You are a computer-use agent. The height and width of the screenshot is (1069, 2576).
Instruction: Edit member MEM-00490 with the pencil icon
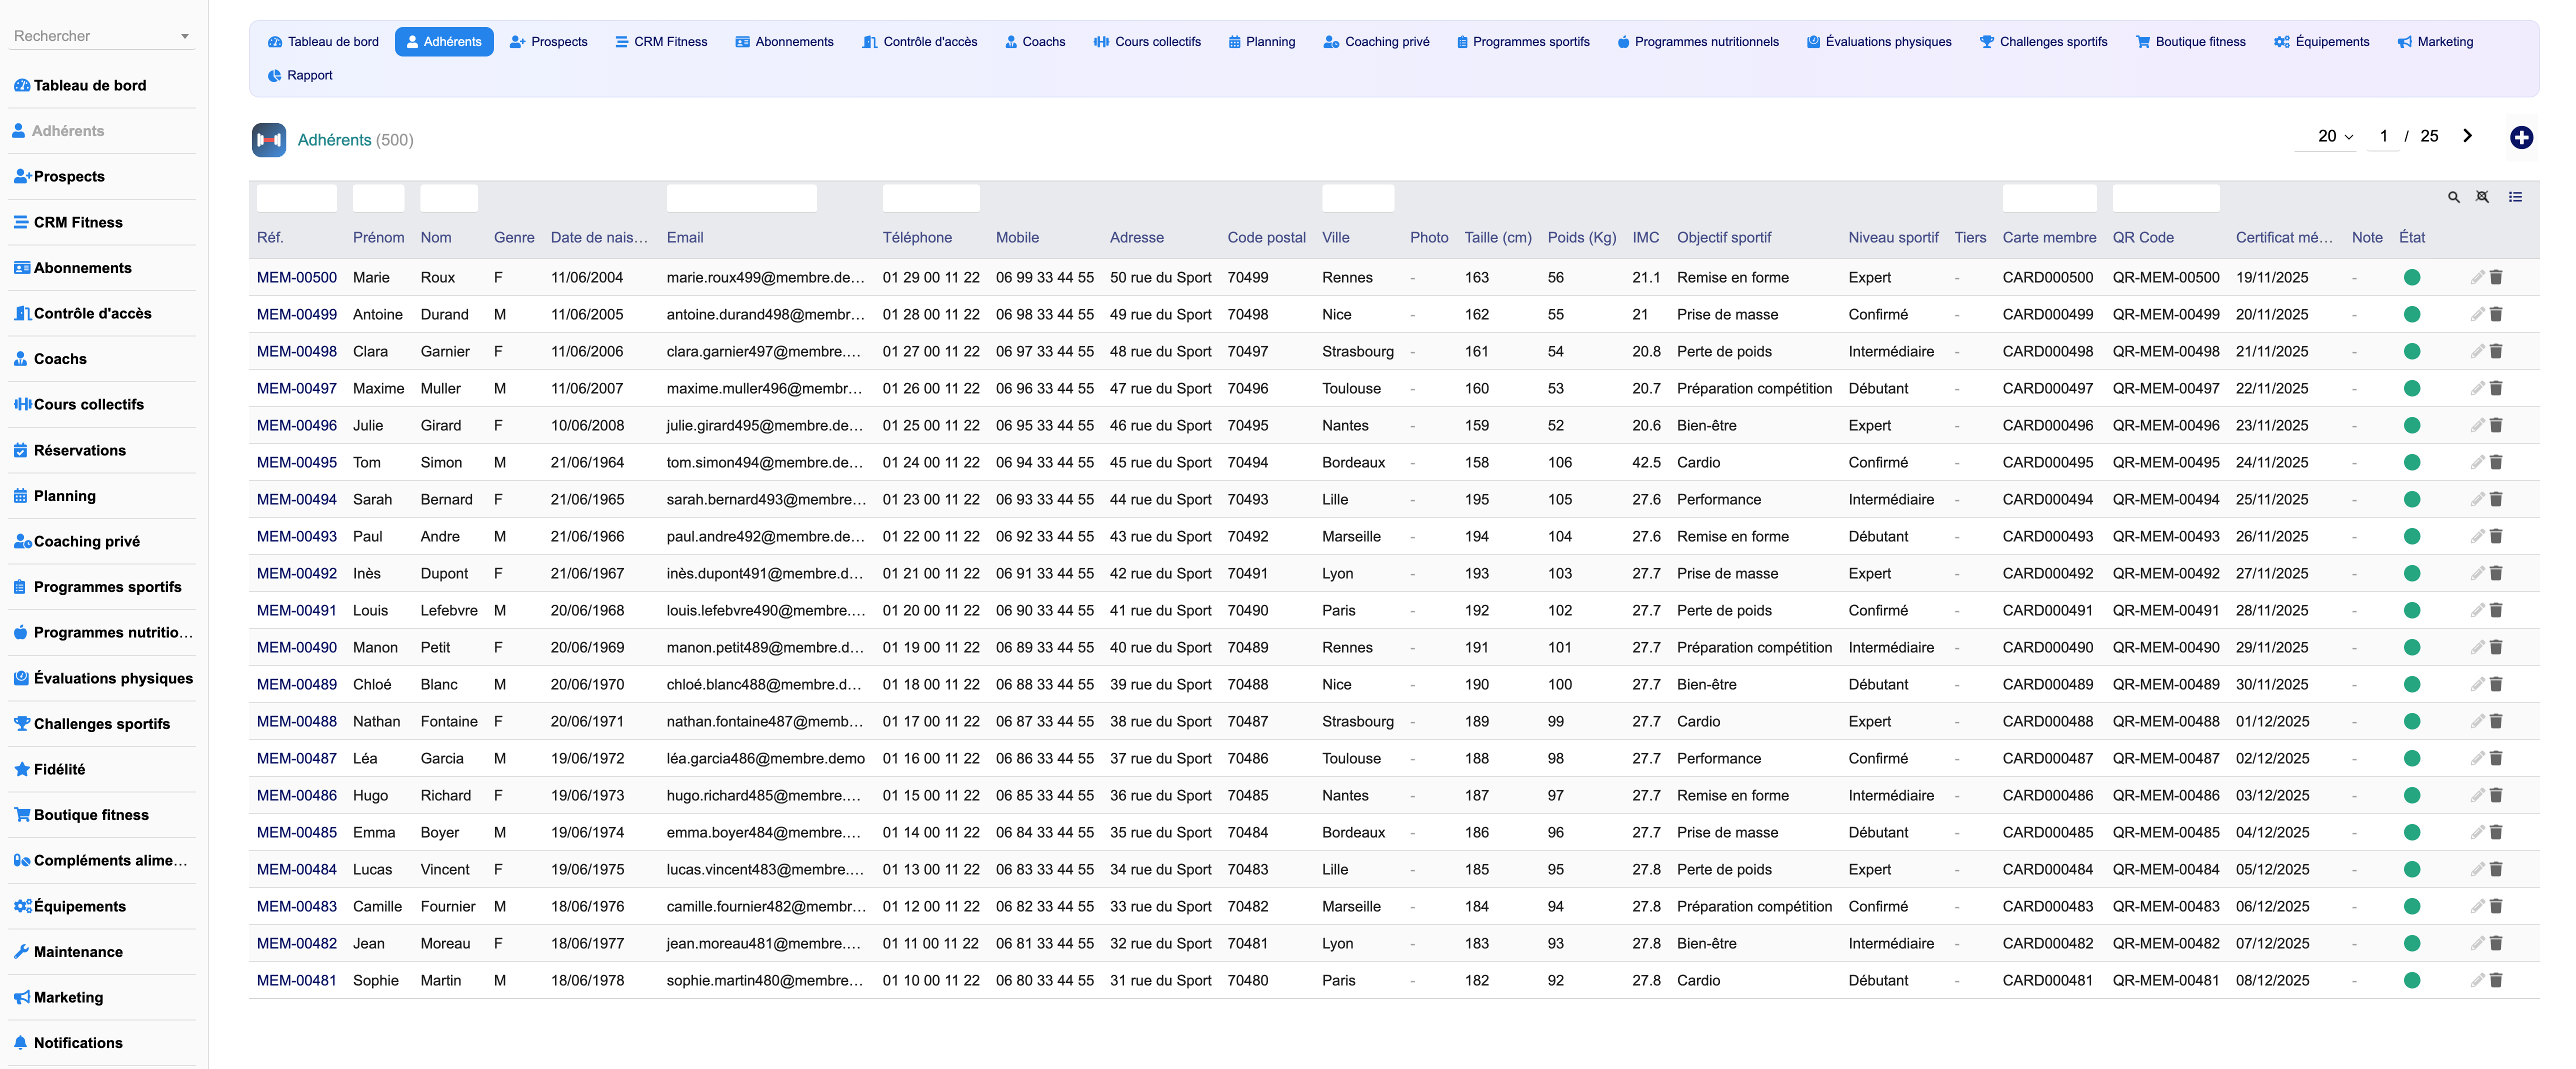(x=2477, y=647)
